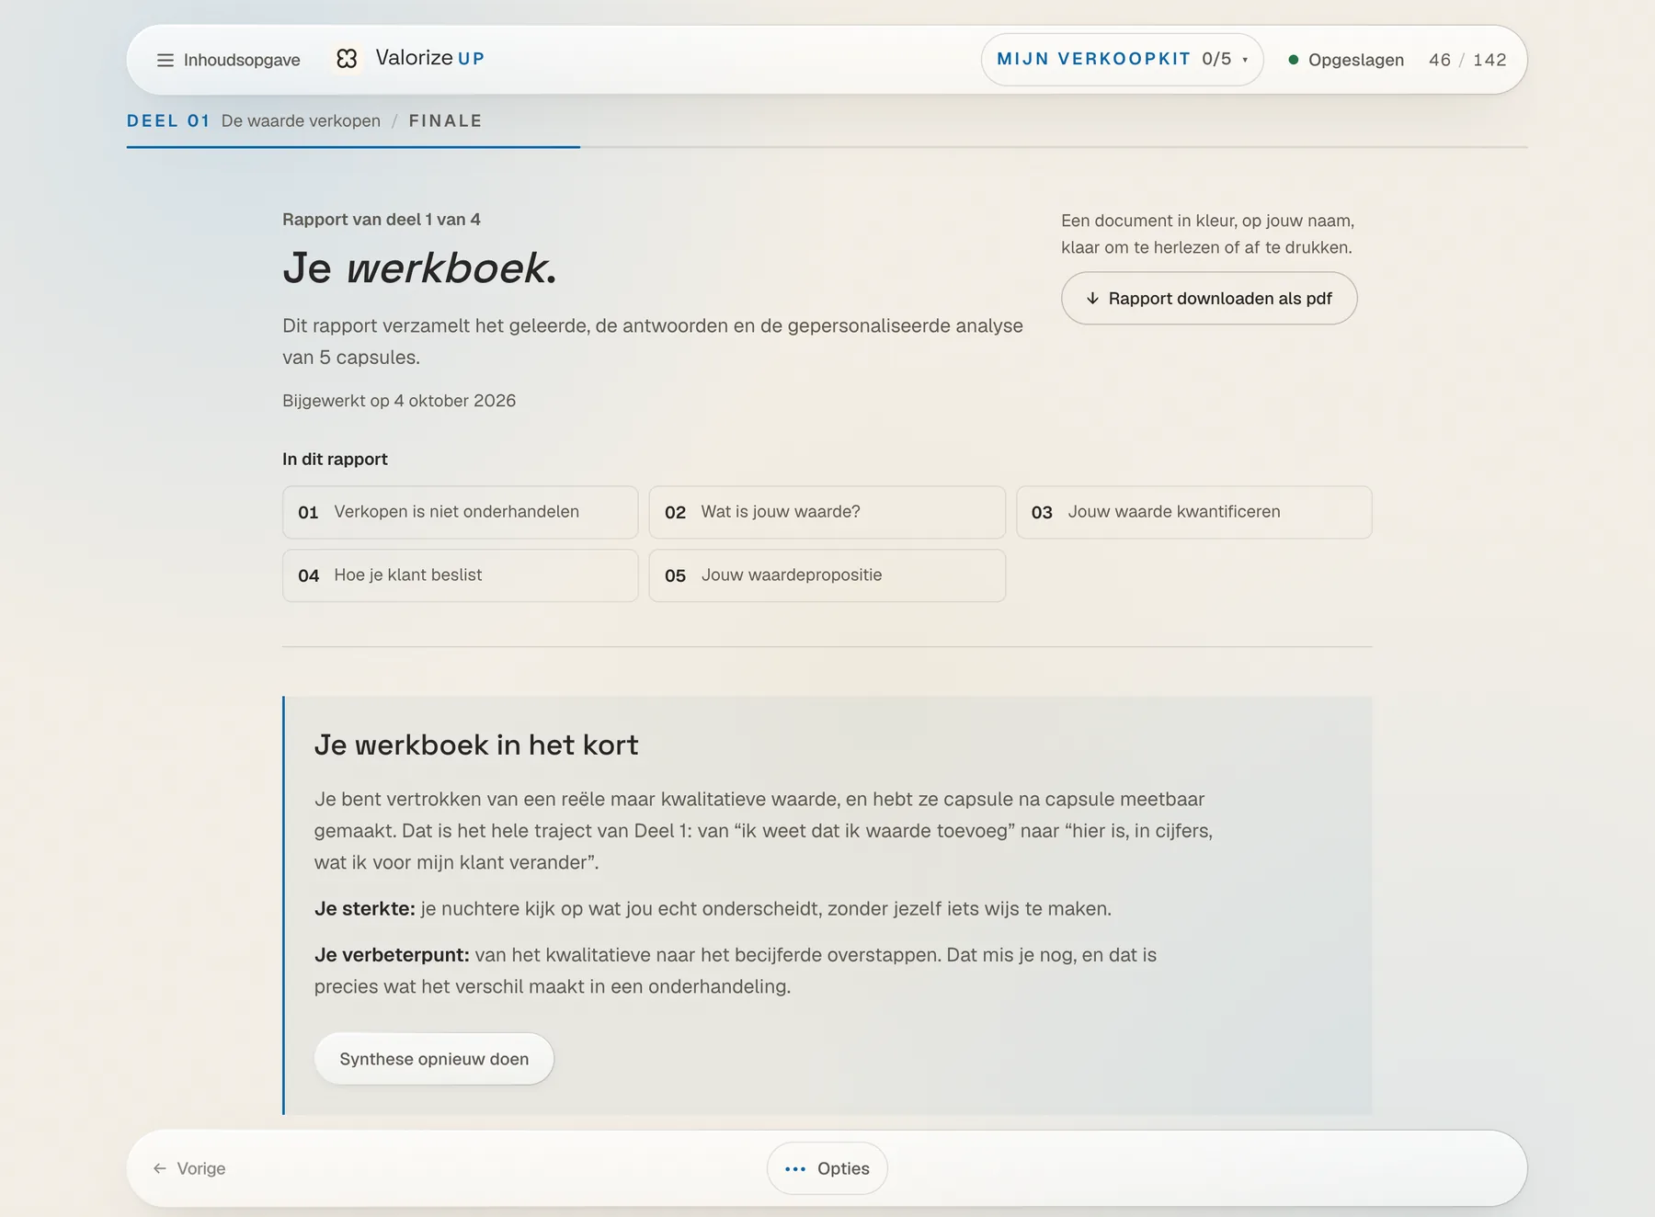This screenshot has width=1655, height=1217.
Task: Expand the Mijn Verkoopkit 0/5 dropdown
Action: [1122, 60]
